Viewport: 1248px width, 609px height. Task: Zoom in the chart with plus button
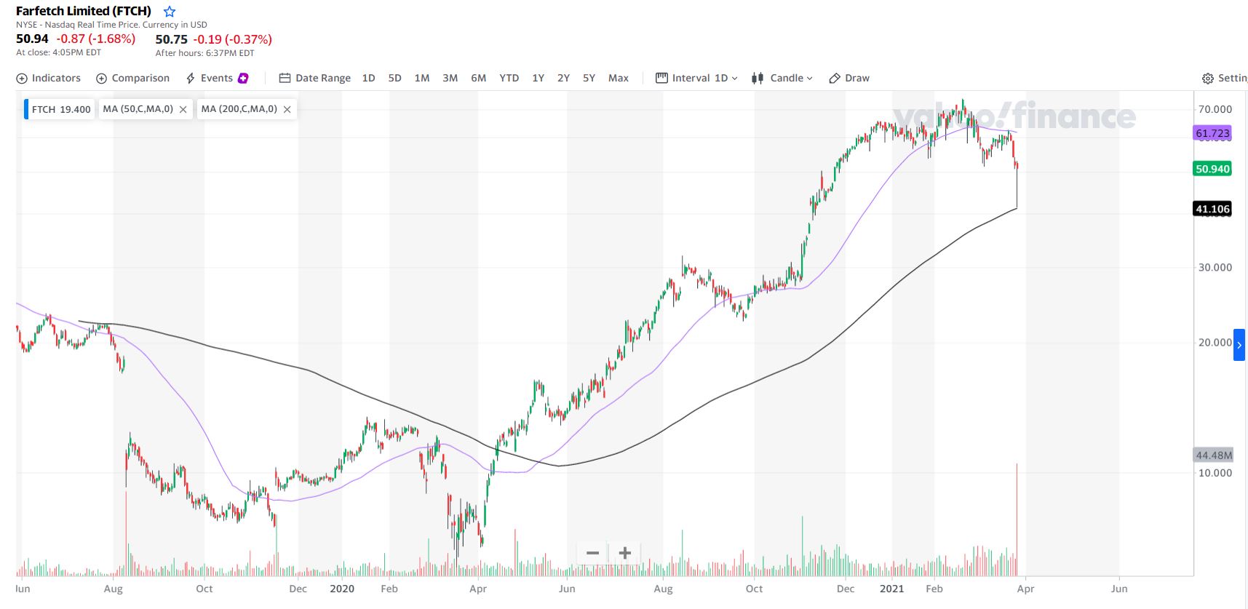pyautogui.click(x=625, y=553)
